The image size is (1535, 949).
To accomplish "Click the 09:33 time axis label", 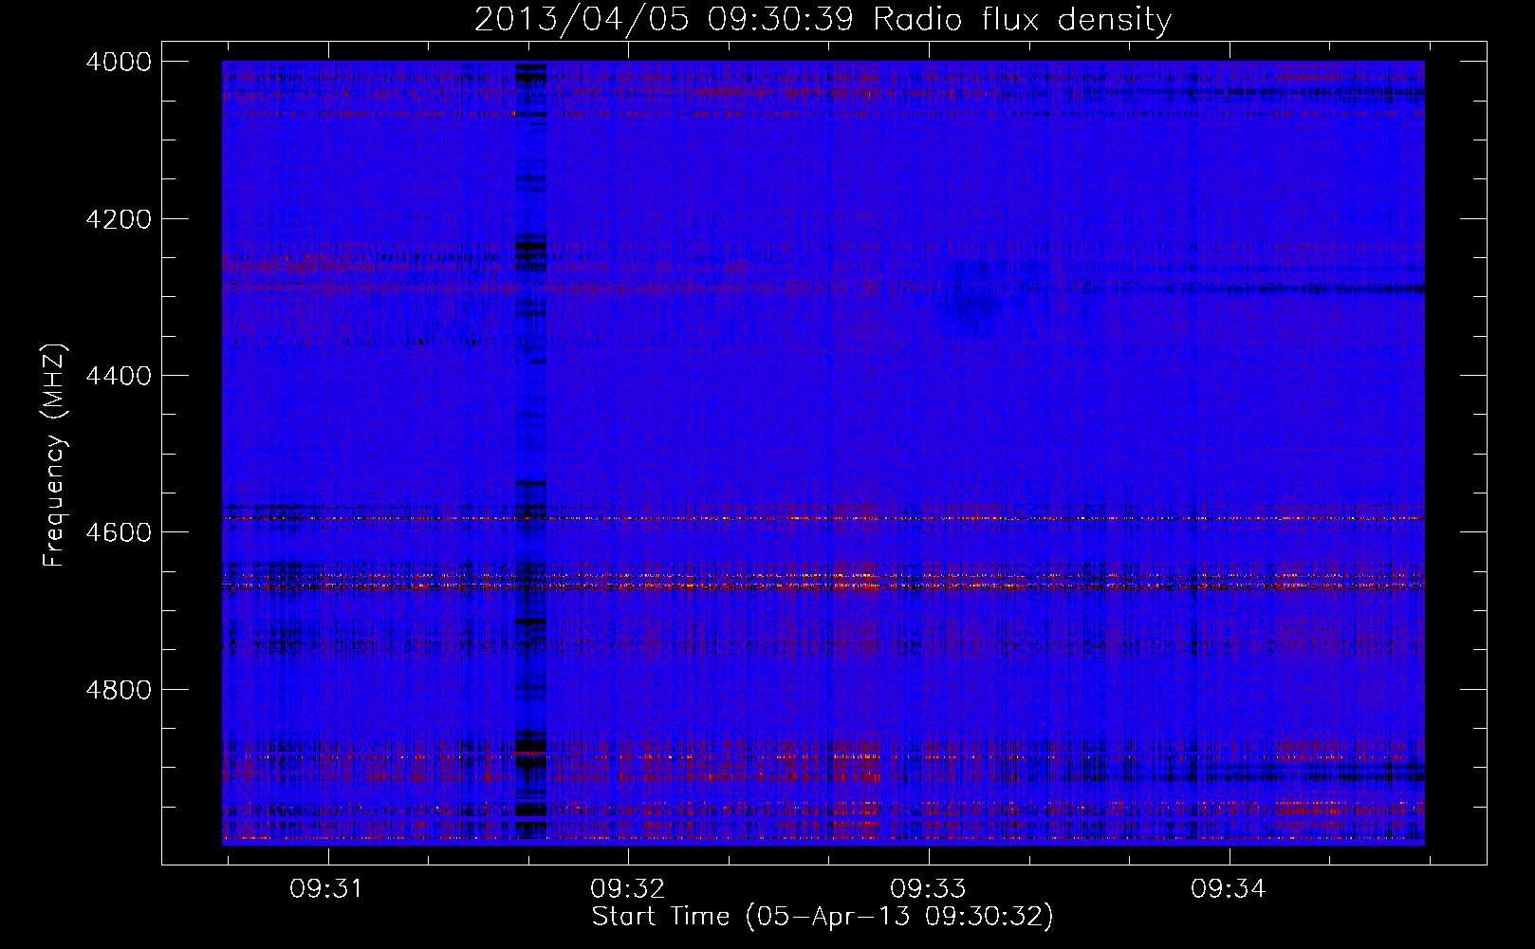I will tap(928, 889).
